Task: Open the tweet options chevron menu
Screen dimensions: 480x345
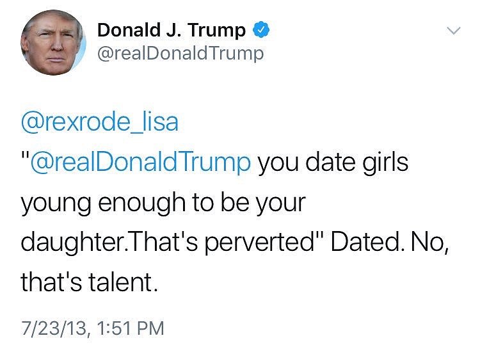Action: tap(453, 31)
